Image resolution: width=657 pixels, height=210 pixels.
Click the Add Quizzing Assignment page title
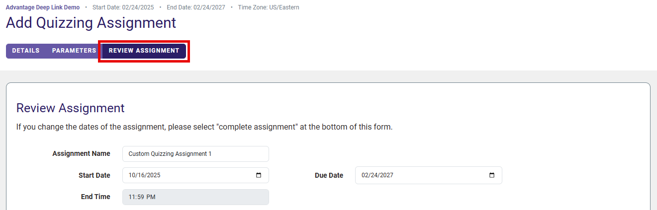[x=91, y=23]
